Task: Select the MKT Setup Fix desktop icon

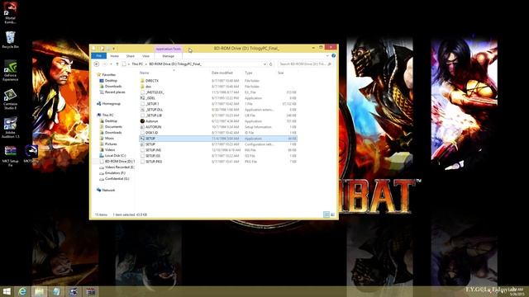Action: pyautogui.click(x=10, y=156)
